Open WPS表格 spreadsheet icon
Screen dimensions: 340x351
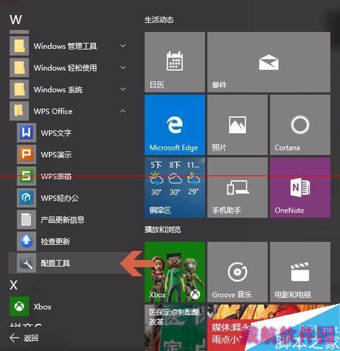[27, 176]
